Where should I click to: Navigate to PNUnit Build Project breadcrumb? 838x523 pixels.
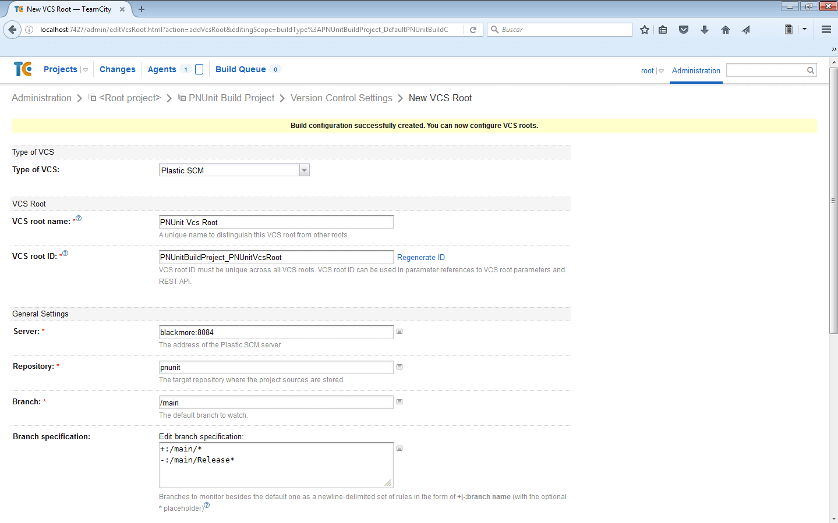coord(231,98)
